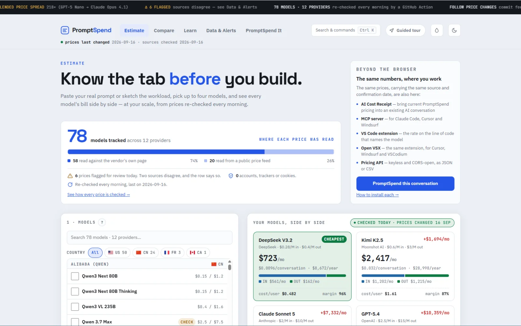Click the China flag in the Alibaba (Qwen) header
Screen dimensions: 521x326
pos(214,264)
